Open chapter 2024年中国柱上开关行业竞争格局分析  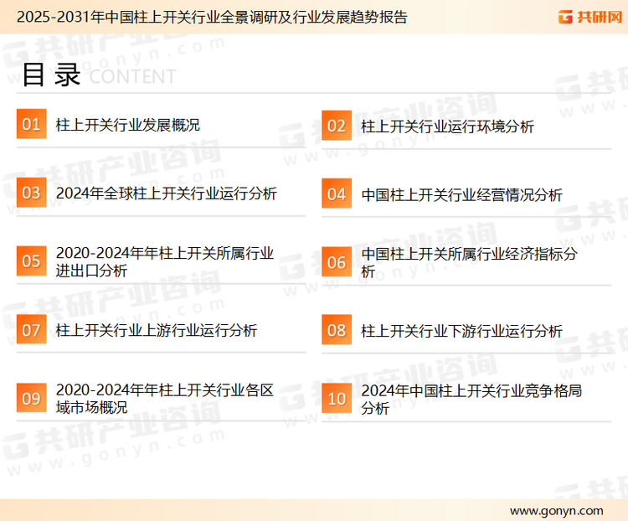tap(471, 400)
